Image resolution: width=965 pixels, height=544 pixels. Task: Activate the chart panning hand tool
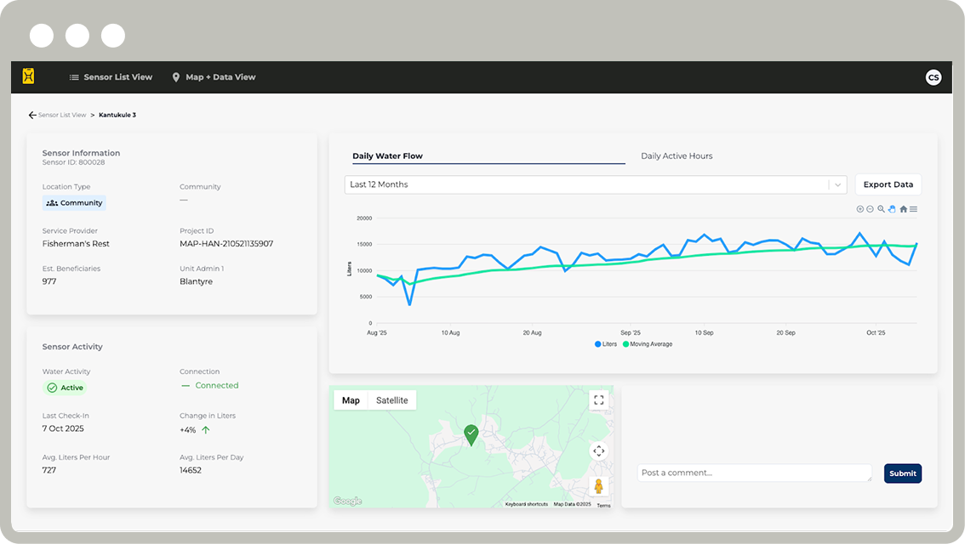[892, 209]
